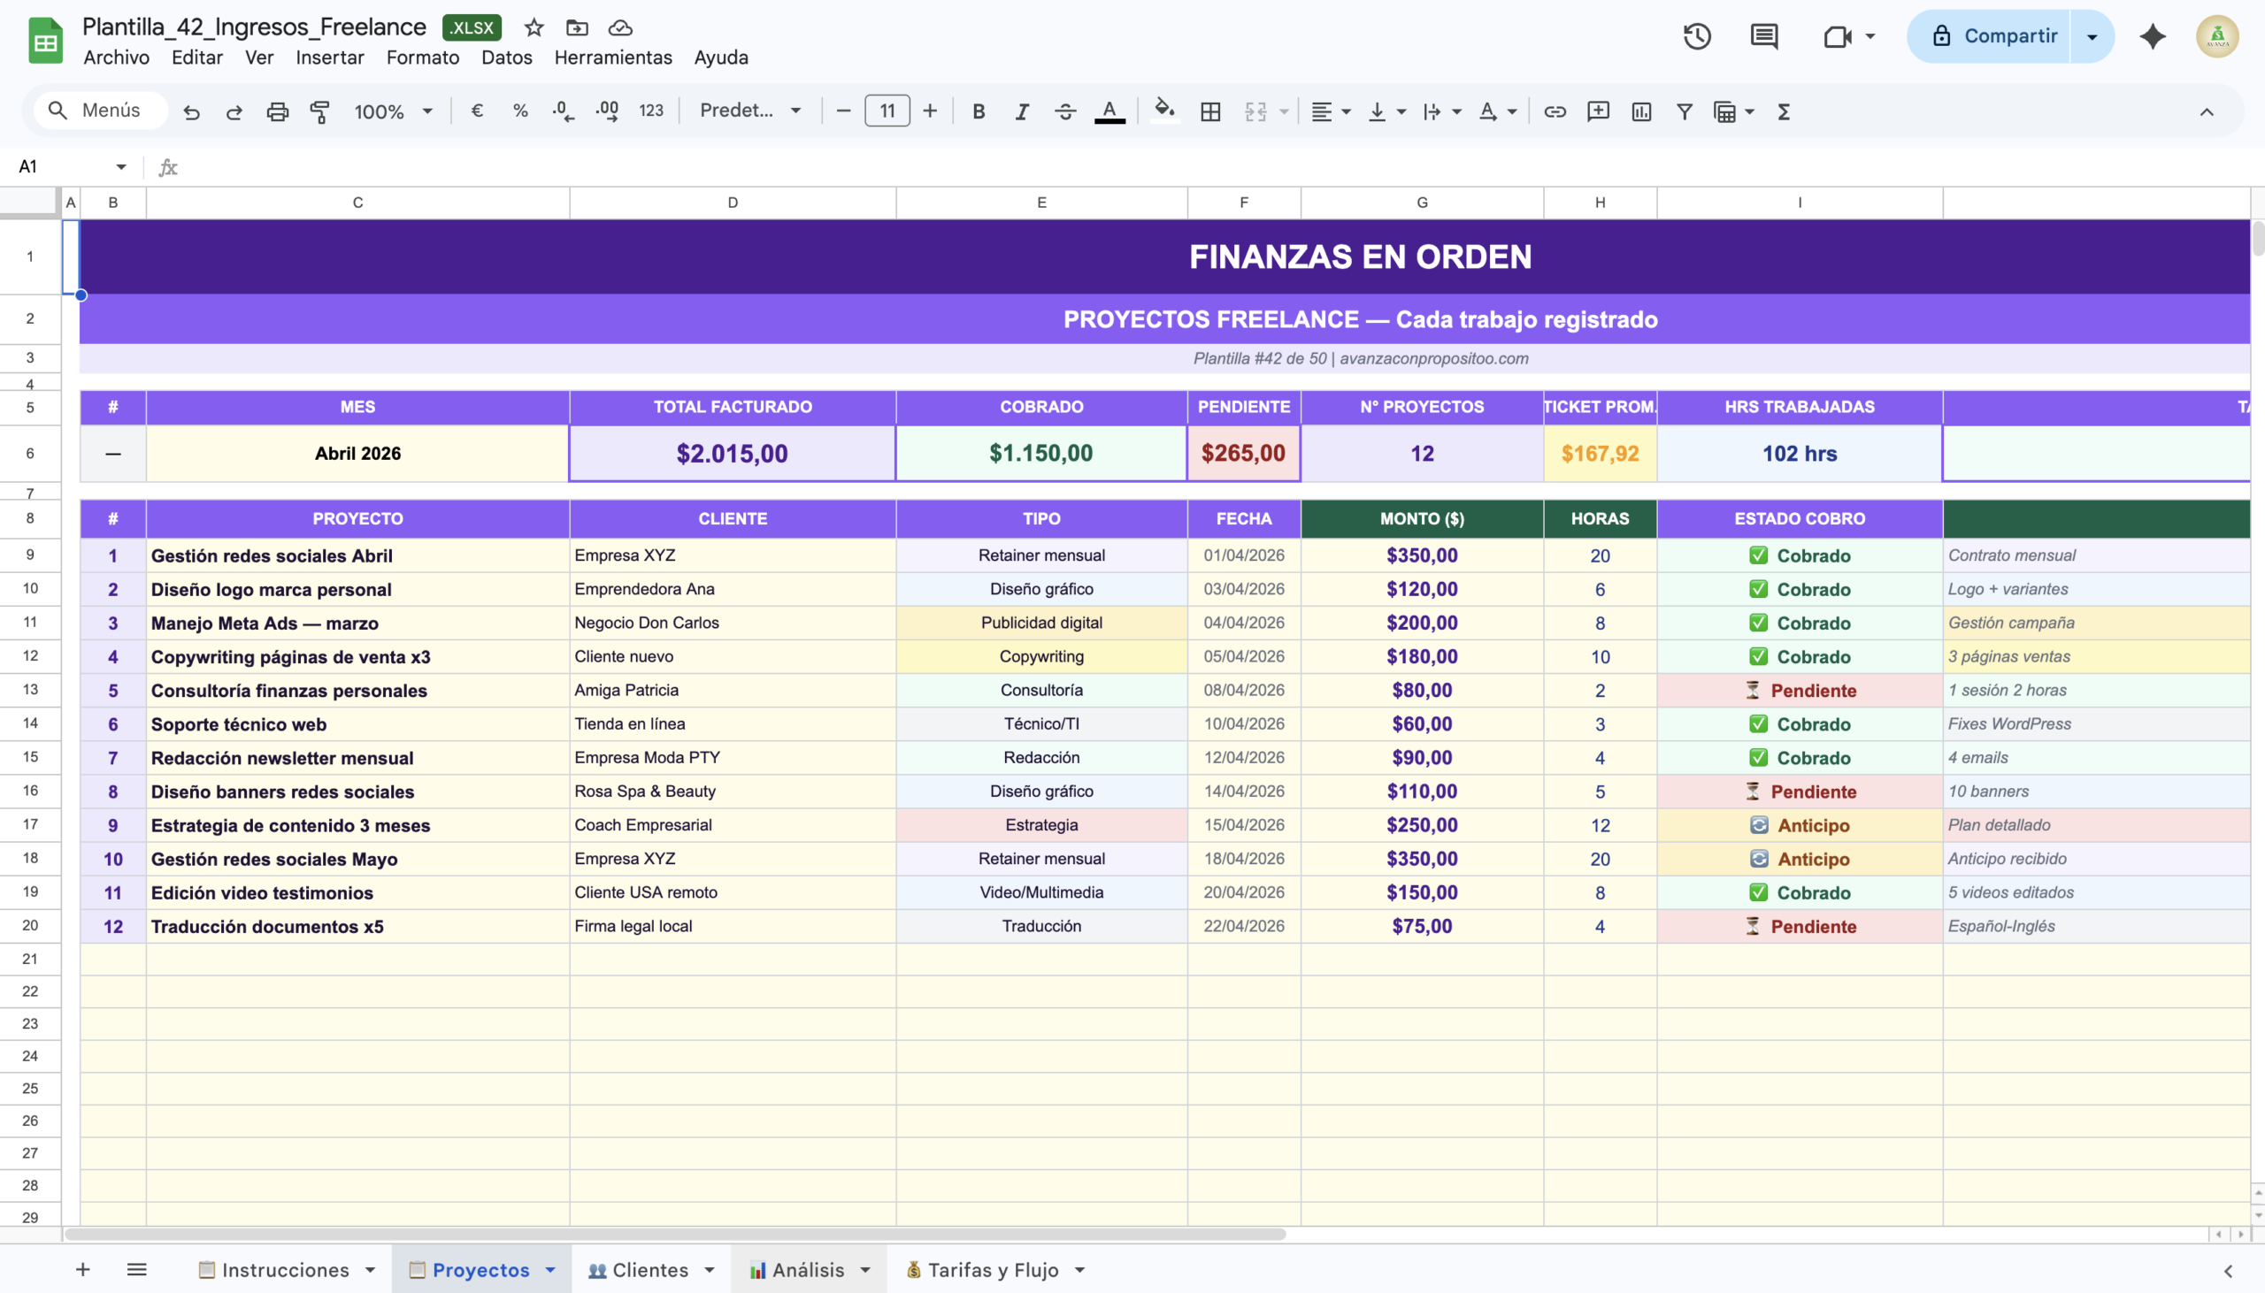This screenshot has height=1293, width=2265.
Task: Click the add new sheet plus button
Action: pos(82,1270)
